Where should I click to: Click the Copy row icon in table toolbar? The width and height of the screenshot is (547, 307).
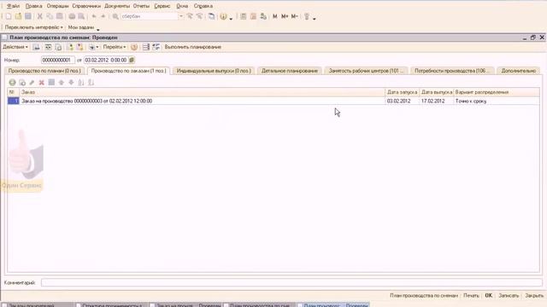click(x=22, y=83)
